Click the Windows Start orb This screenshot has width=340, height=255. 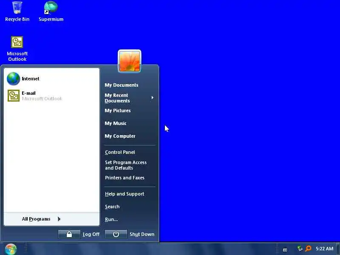click(11, 249)
